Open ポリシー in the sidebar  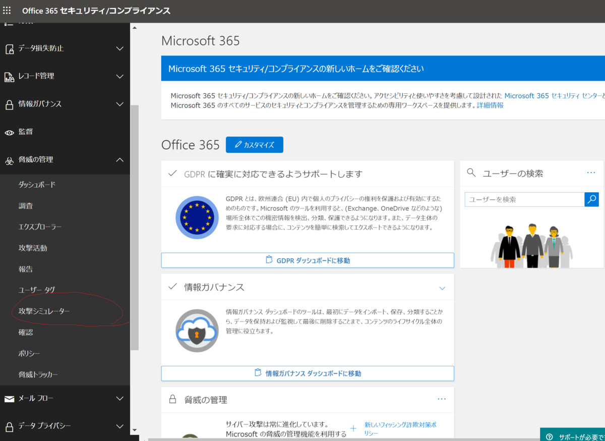29,354
